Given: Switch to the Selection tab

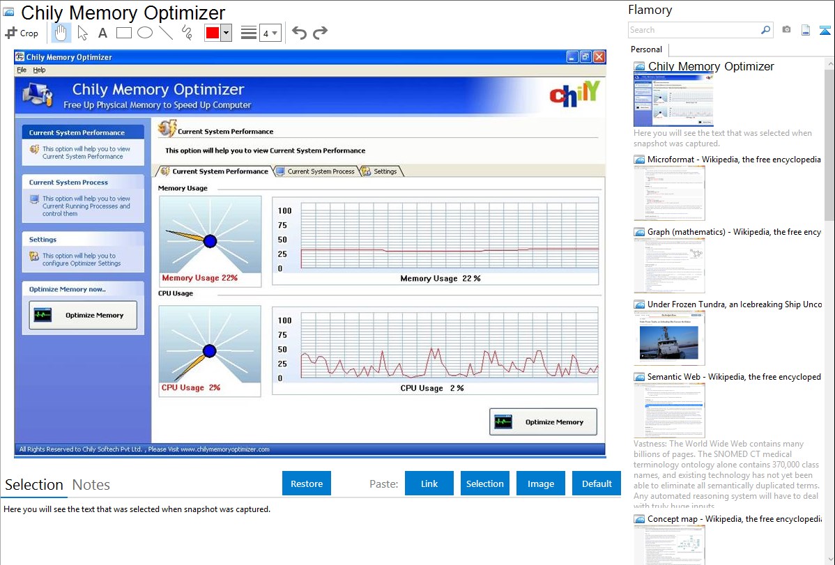Looking at the screenshot, I should click(34, 485).
